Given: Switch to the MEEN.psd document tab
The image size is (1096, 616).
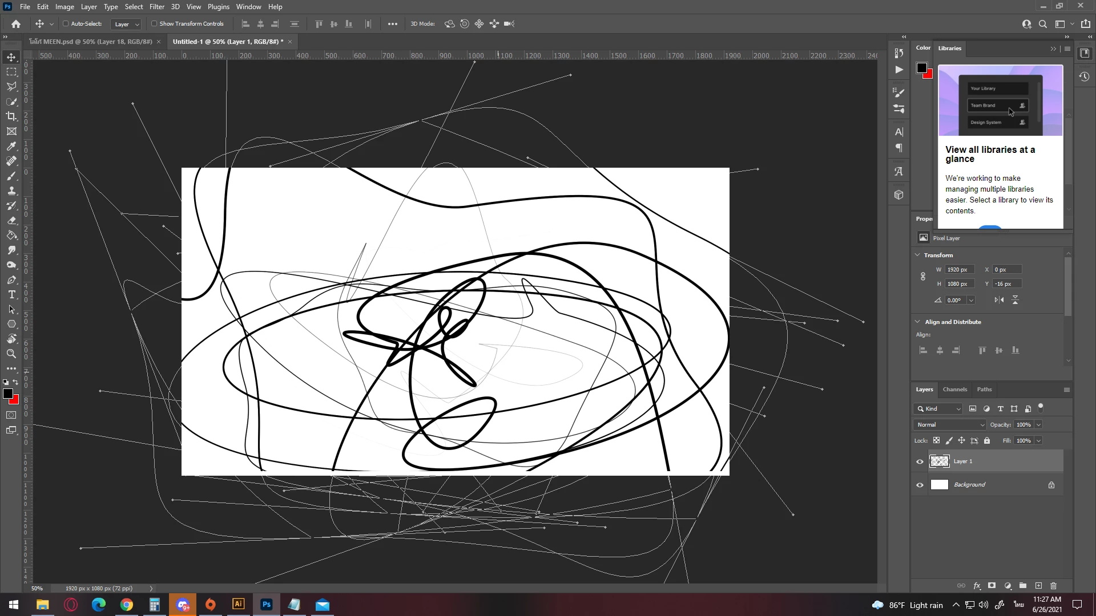Looking at the screenshot, I should 91,42.
